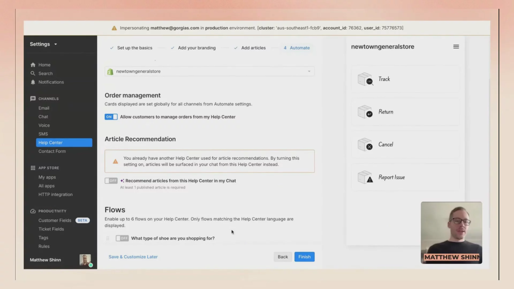
Task: Click the Channels chat bubble icon
Action: tap(33, 98)
